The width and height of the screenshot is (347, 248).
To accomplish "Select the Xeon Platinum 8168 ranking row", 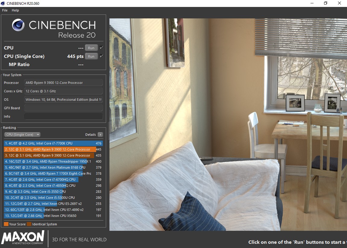I will [53, 167].
